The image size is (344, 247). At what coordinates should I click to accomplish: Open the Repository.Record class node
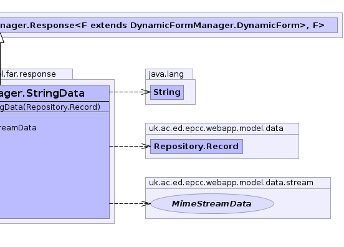coord(196,147)
